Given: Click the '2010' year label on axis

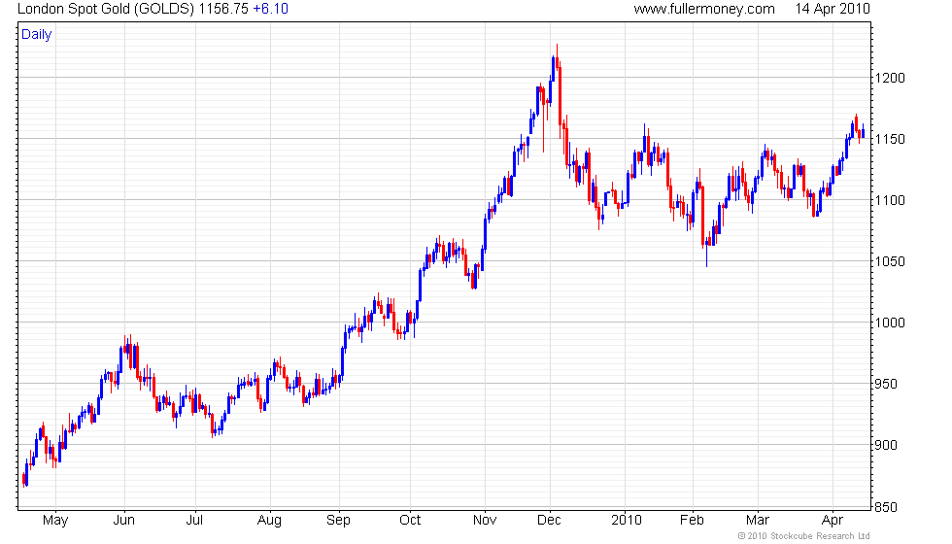Looking at the screenshot, I should (x=626, y=521).
